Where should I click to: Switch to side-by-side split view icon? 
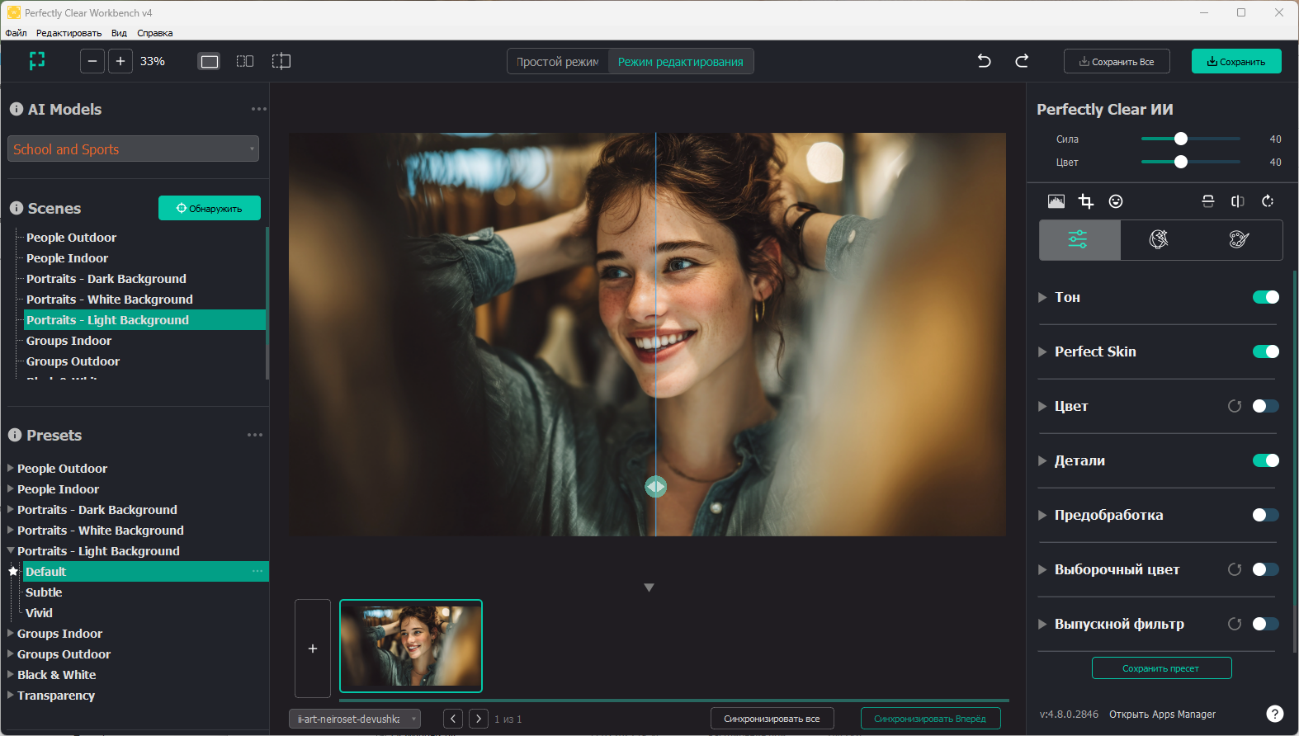(x=245, y=61)
